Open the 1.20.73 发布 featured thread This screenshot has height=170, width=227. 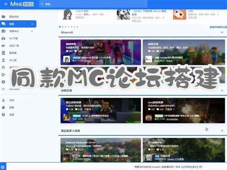(82, 11)
